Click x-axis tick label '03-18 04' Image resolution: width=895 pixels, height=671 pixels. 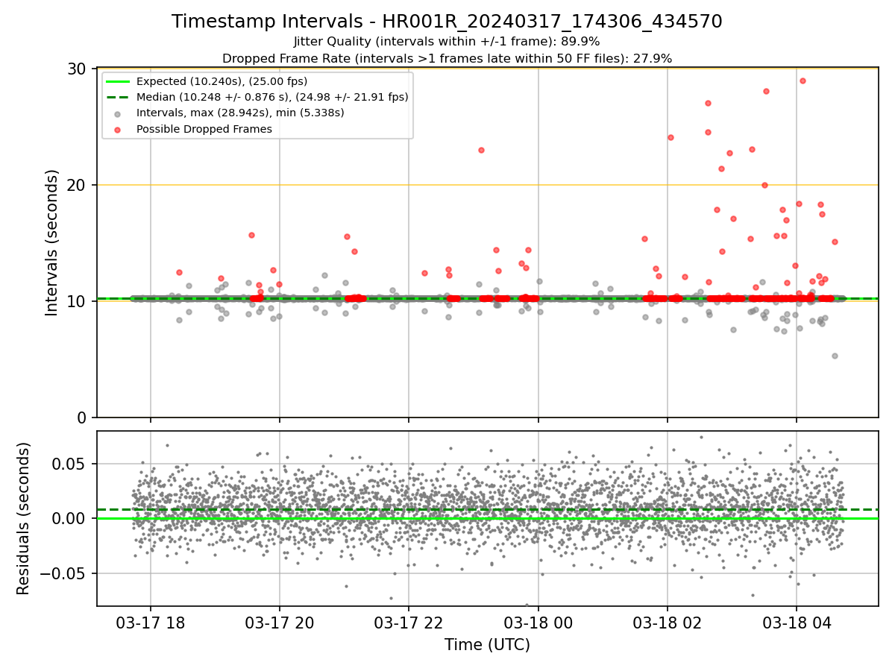pos(796,623)
